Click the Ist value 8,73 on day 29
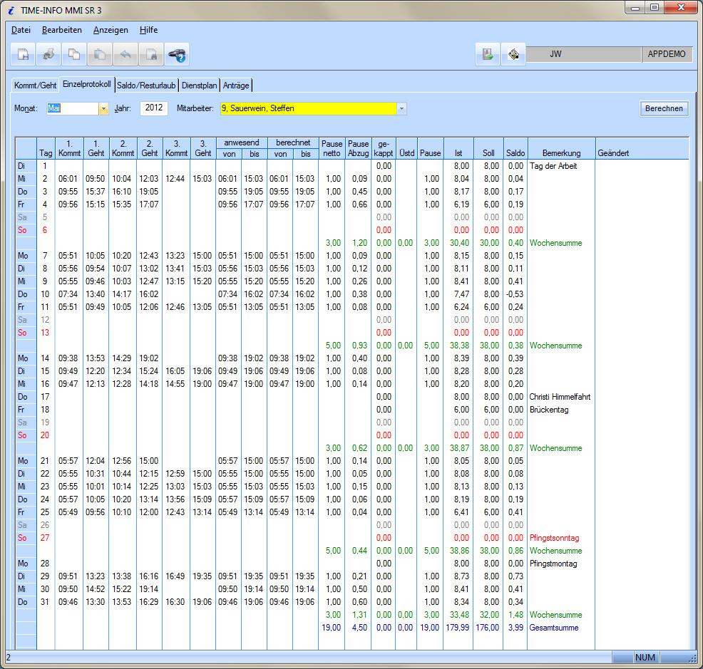Image resolution: width=703 pixels, height=669 pixels. tap(461, 576)
